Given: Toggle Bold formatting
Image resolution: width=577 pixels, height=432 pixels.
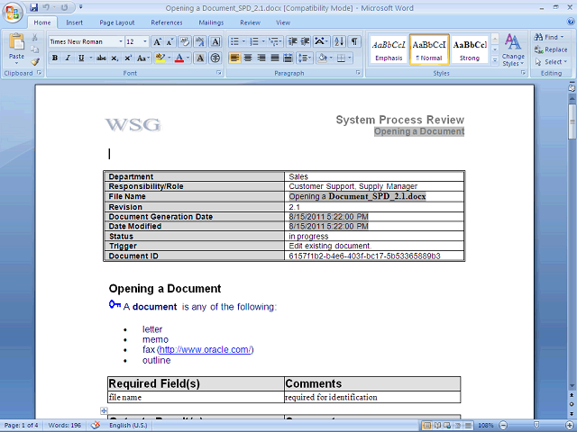Looking at the screenshot, I should coord(55,58).
